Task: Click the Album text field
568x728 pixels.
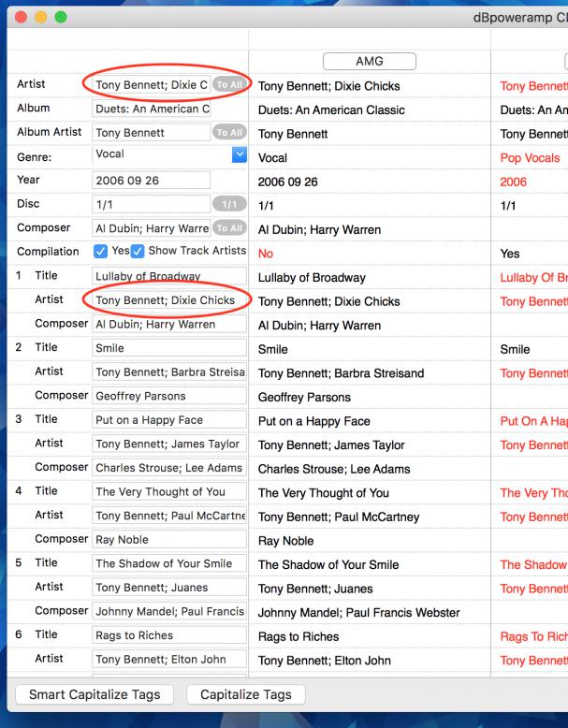Action: pos(152,109)
